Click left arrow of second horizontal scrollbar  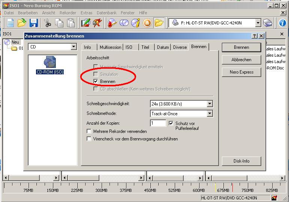(x=64, y=178)
